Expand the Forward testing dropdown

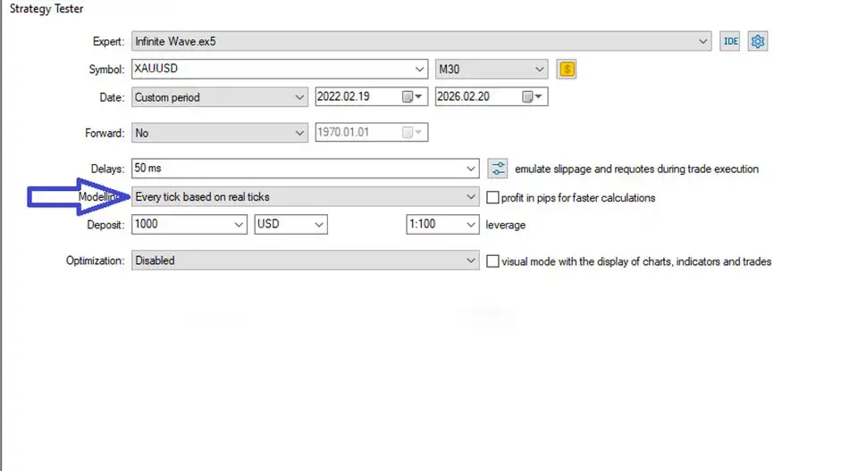[x=299, y=133]
